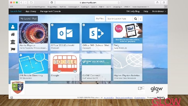Viewport: 188px width, 106px height.
Task: Open Mr Anderson account menu
Action: pyautogui.click(x=159, y=11)
